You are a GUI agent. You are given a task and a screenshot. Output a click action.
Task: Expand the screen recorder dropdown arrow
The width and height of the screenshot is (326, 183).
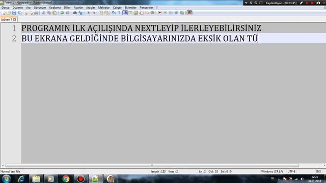(246, 3)
